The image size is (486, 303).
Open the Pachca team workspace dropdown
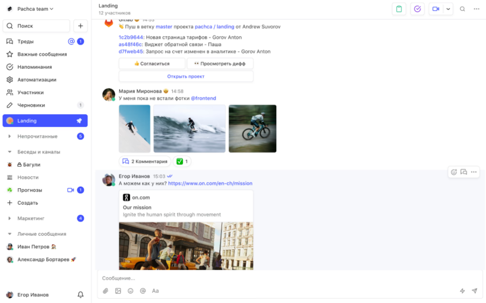click(35, 9)
